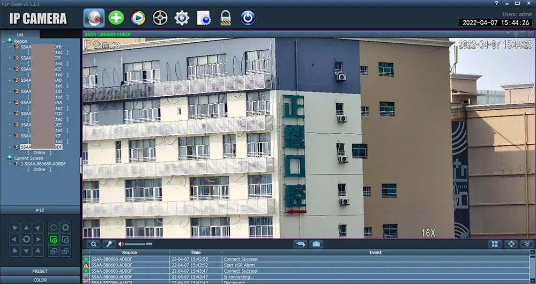Select the List tab

(x=20, y=34)
